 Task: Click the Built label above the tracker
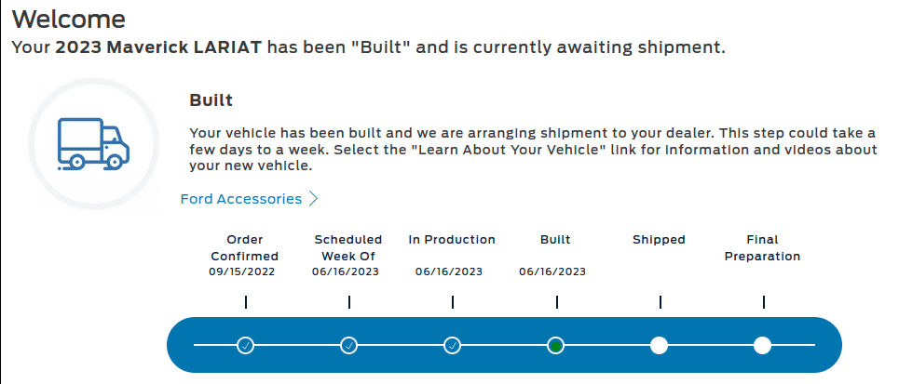(x=555, y=240)
